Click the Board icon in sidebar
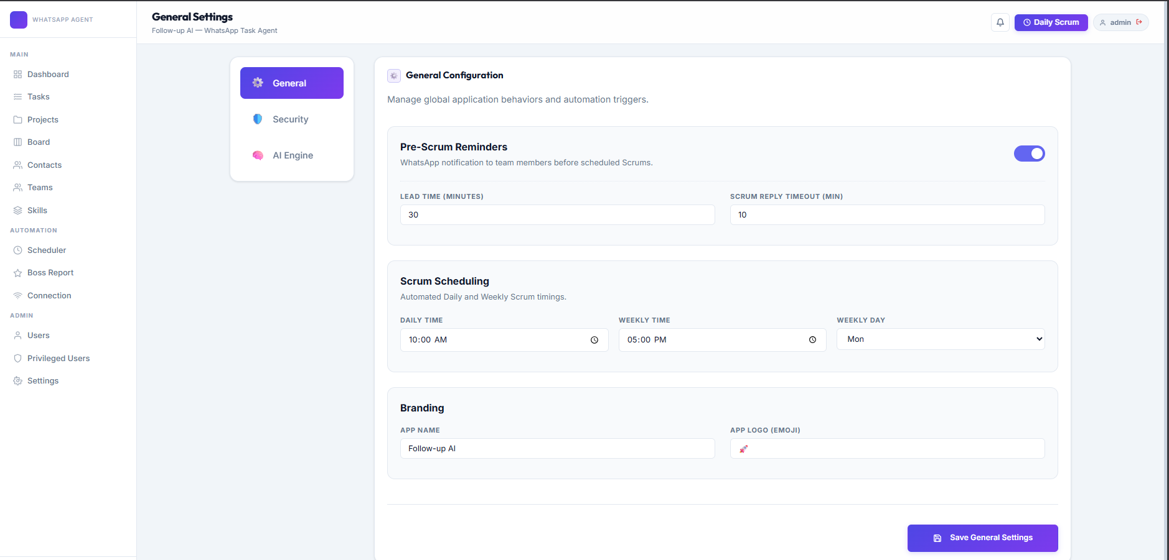Image resolution: width=1169 pixels, height=560 pixels. 17,142
